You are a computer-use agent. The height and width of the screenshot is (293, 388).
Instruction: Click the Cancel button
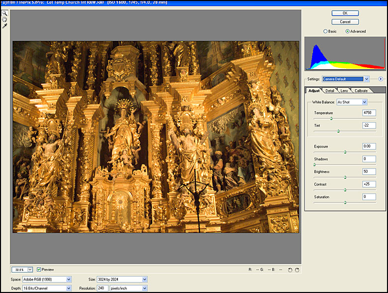coord(345,22)
